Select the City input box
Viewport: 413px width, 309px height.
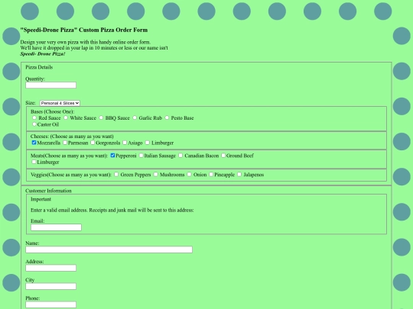tap(50, 286)
